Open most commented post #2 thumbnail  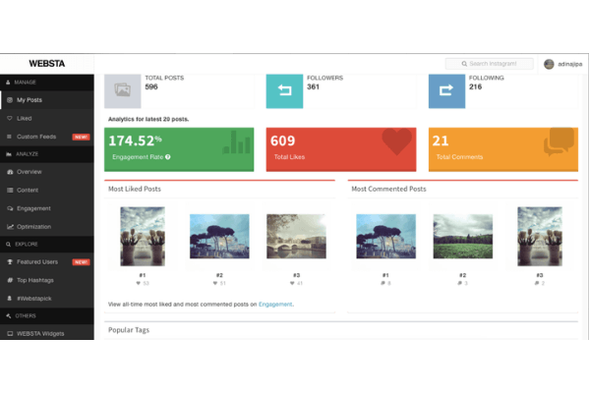click(463, 236)
